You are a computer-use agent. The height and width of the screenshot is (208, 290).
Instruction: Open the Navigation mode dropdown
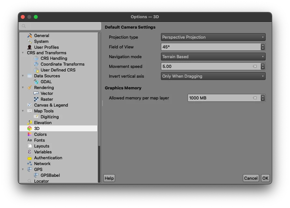[x=213, y=57]
